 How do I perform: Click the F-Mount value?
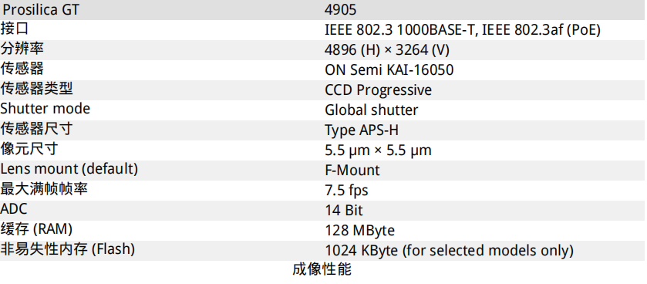click(x=352, y=170)
